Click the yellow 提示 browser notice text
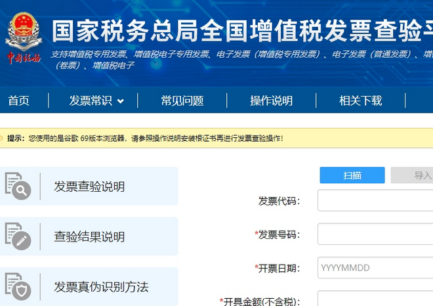Image resolution: width=433 pixels, height=306 pixels. [x=145, y=138]
